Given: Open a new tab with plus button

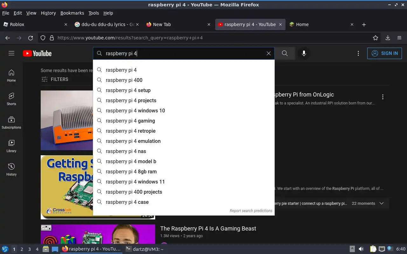Looking at the screenshot, I should [364, 24].
